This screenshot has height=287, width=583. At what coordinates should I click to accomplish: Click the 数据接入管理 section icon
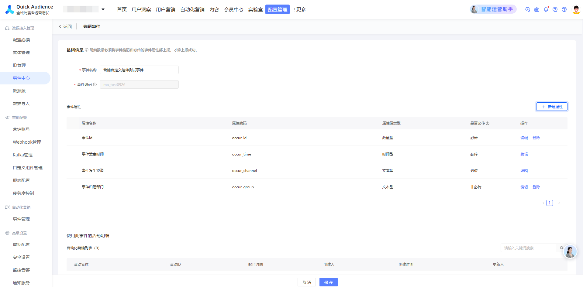[7, 28]
